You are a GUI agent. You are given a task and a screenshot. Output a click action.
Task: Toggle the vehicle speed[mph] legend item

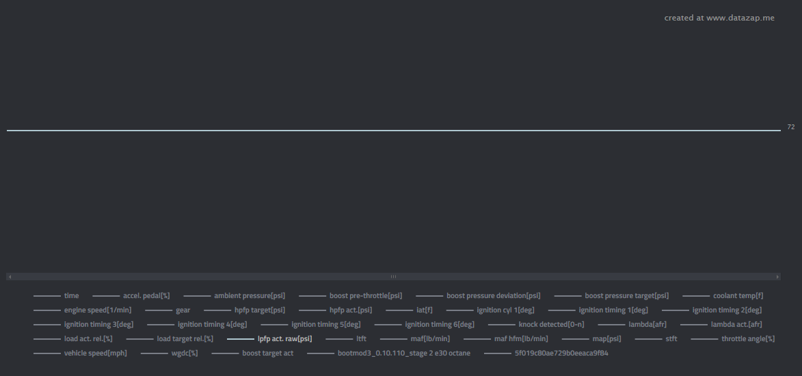click(95, 353)
